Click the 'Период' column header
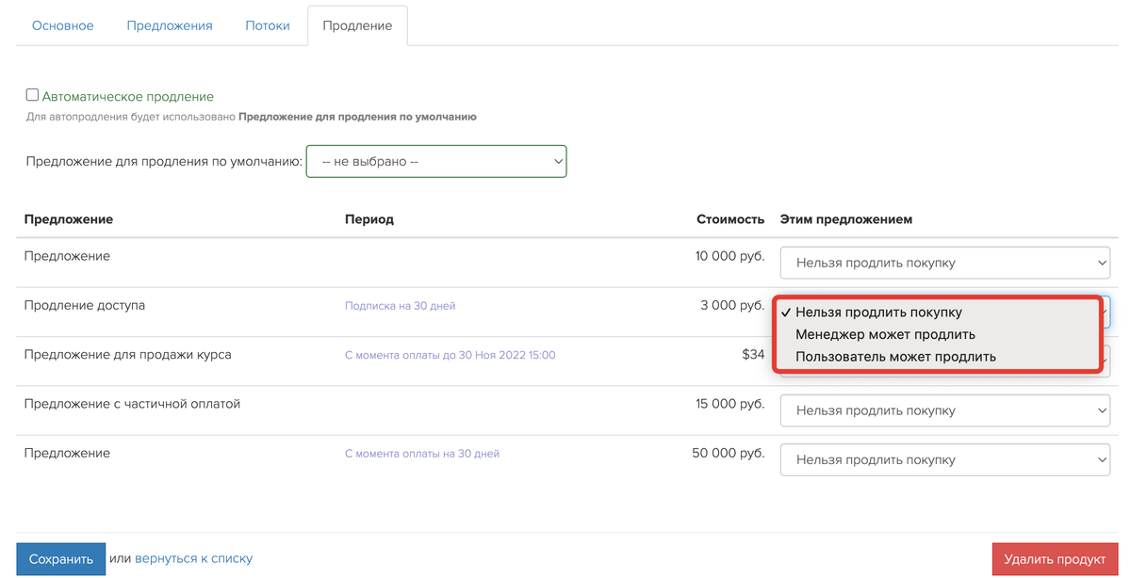Image resolution: width=1130 pixels, height=578 pixels. (x=369, y=219)
